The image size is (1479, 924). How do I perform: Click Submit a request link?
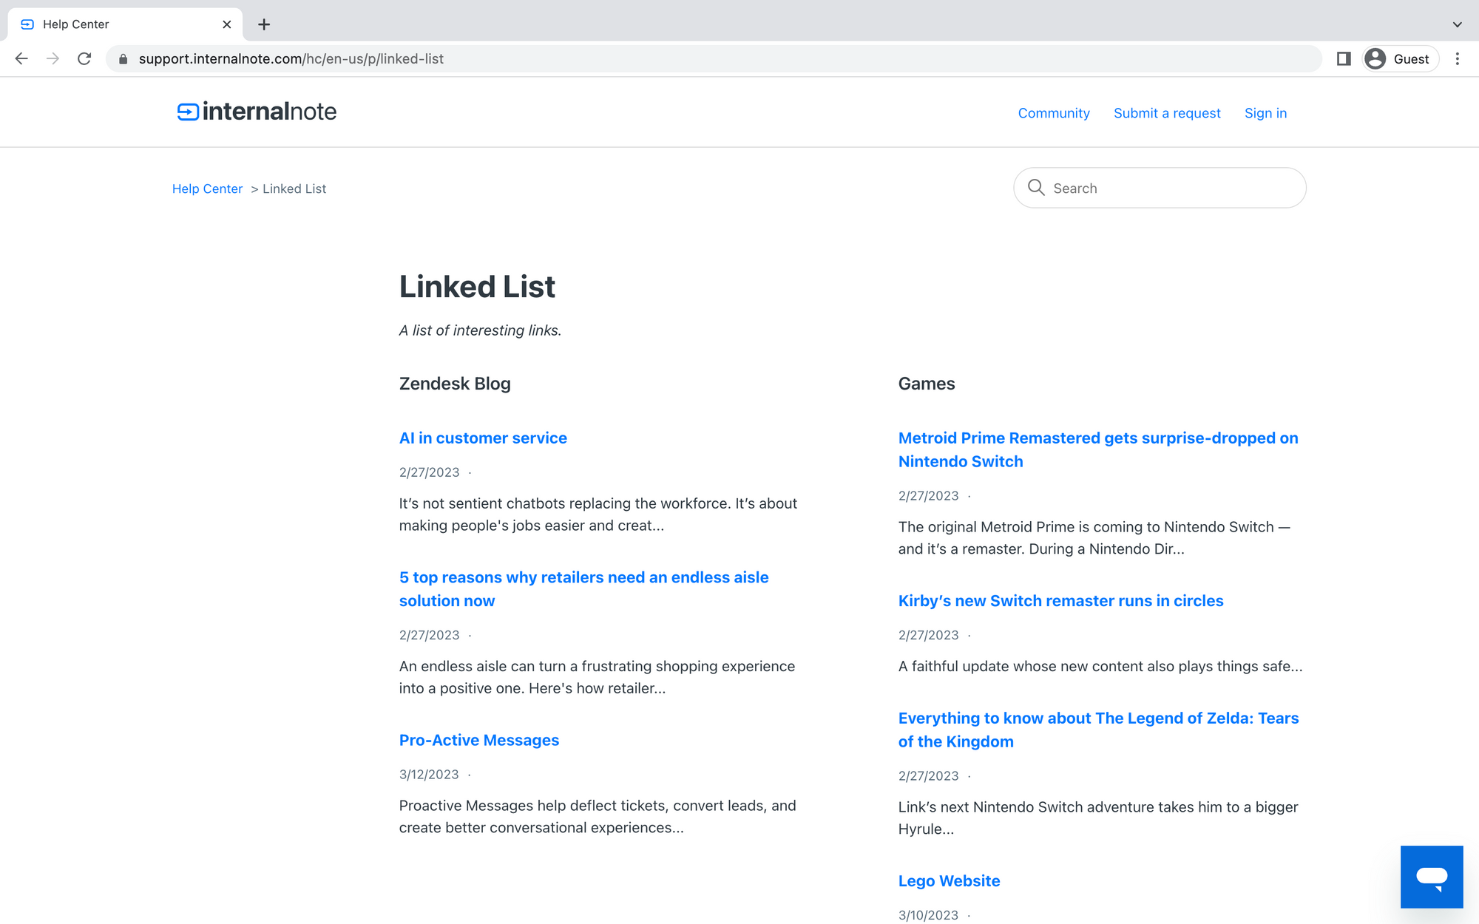1166,113
